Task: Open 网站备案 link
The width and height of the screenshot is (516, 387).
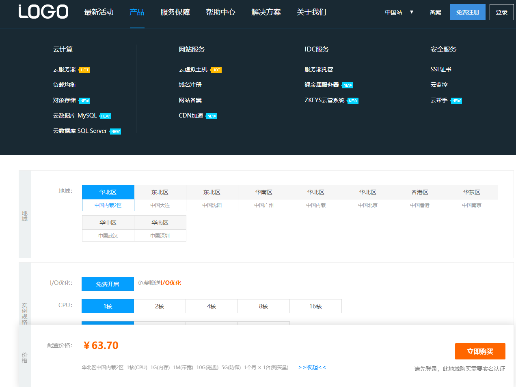Action: pyautogui.click(x=190, y=100)
